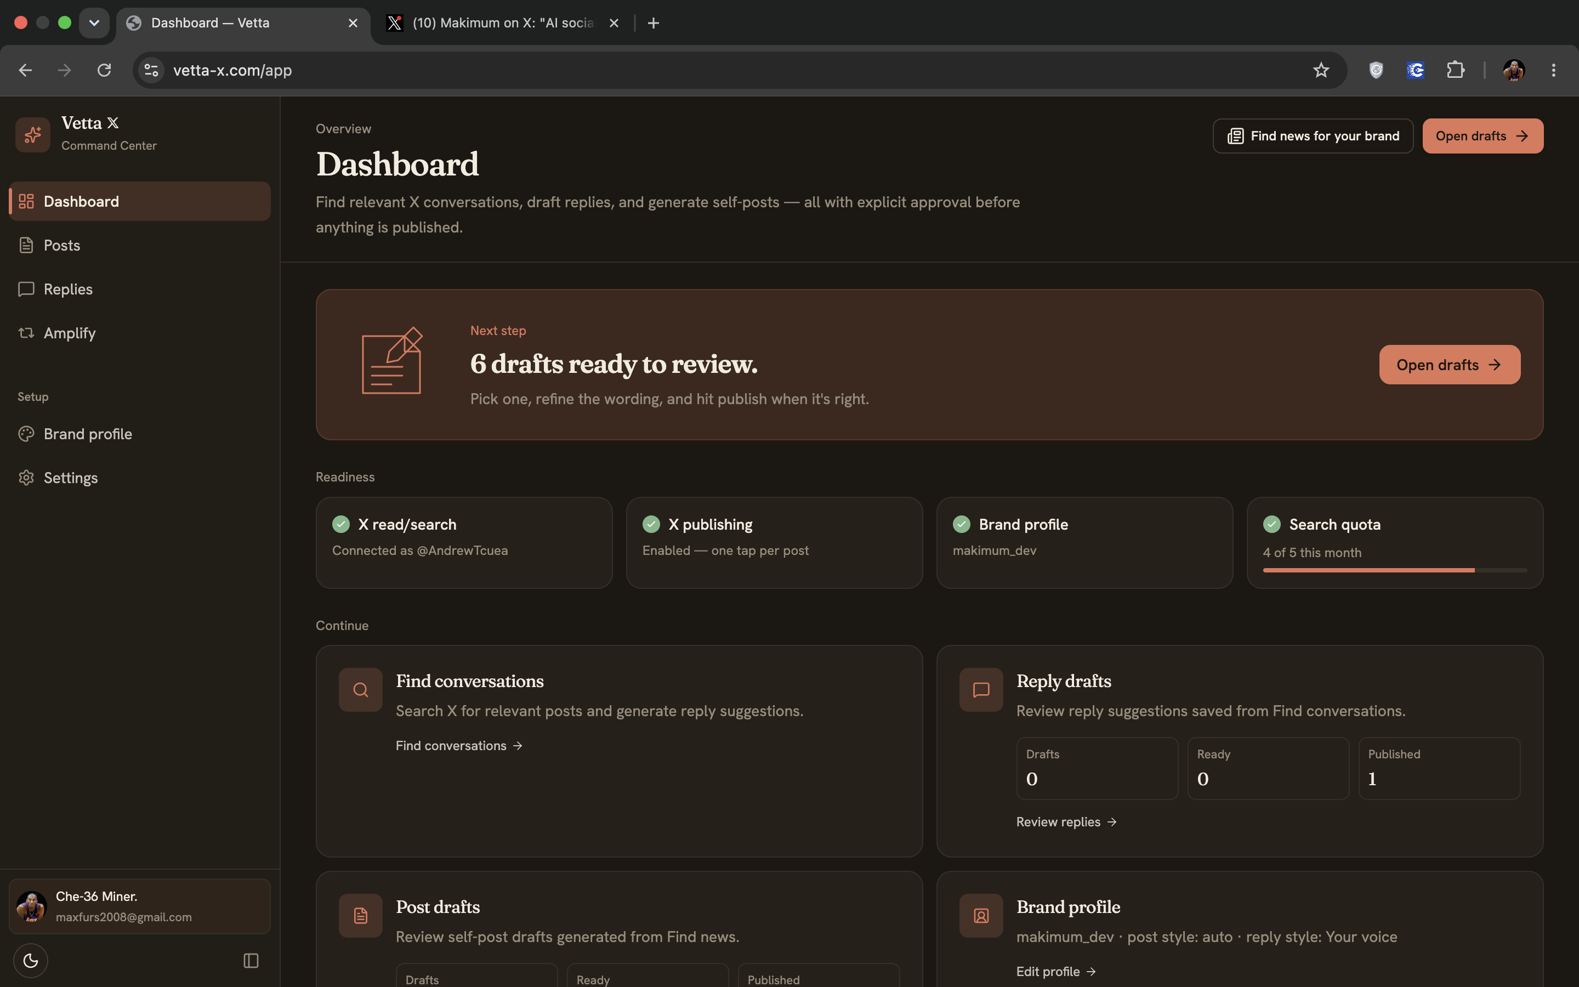This screenshot has width=1579, height=987.
Task: Click the Vetta X sparkle logo icon
Action: (33, 134)
